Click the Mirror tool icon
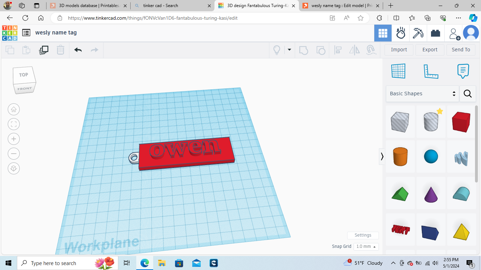The width and height of the screenshot is (481, 270). pos(355,50)
